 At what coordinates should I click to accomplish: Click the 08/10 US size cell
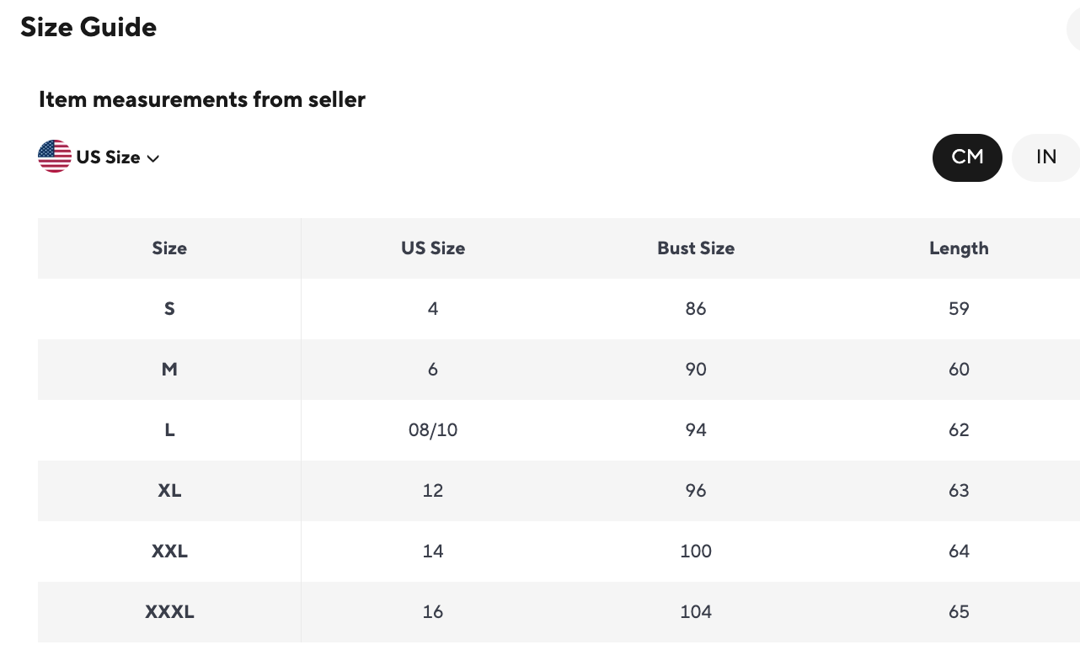(x=433, y=430)
